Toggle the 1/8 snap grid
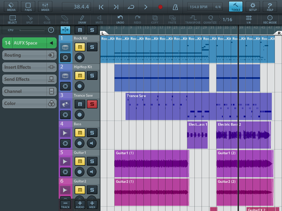 [x=249, y=20]
